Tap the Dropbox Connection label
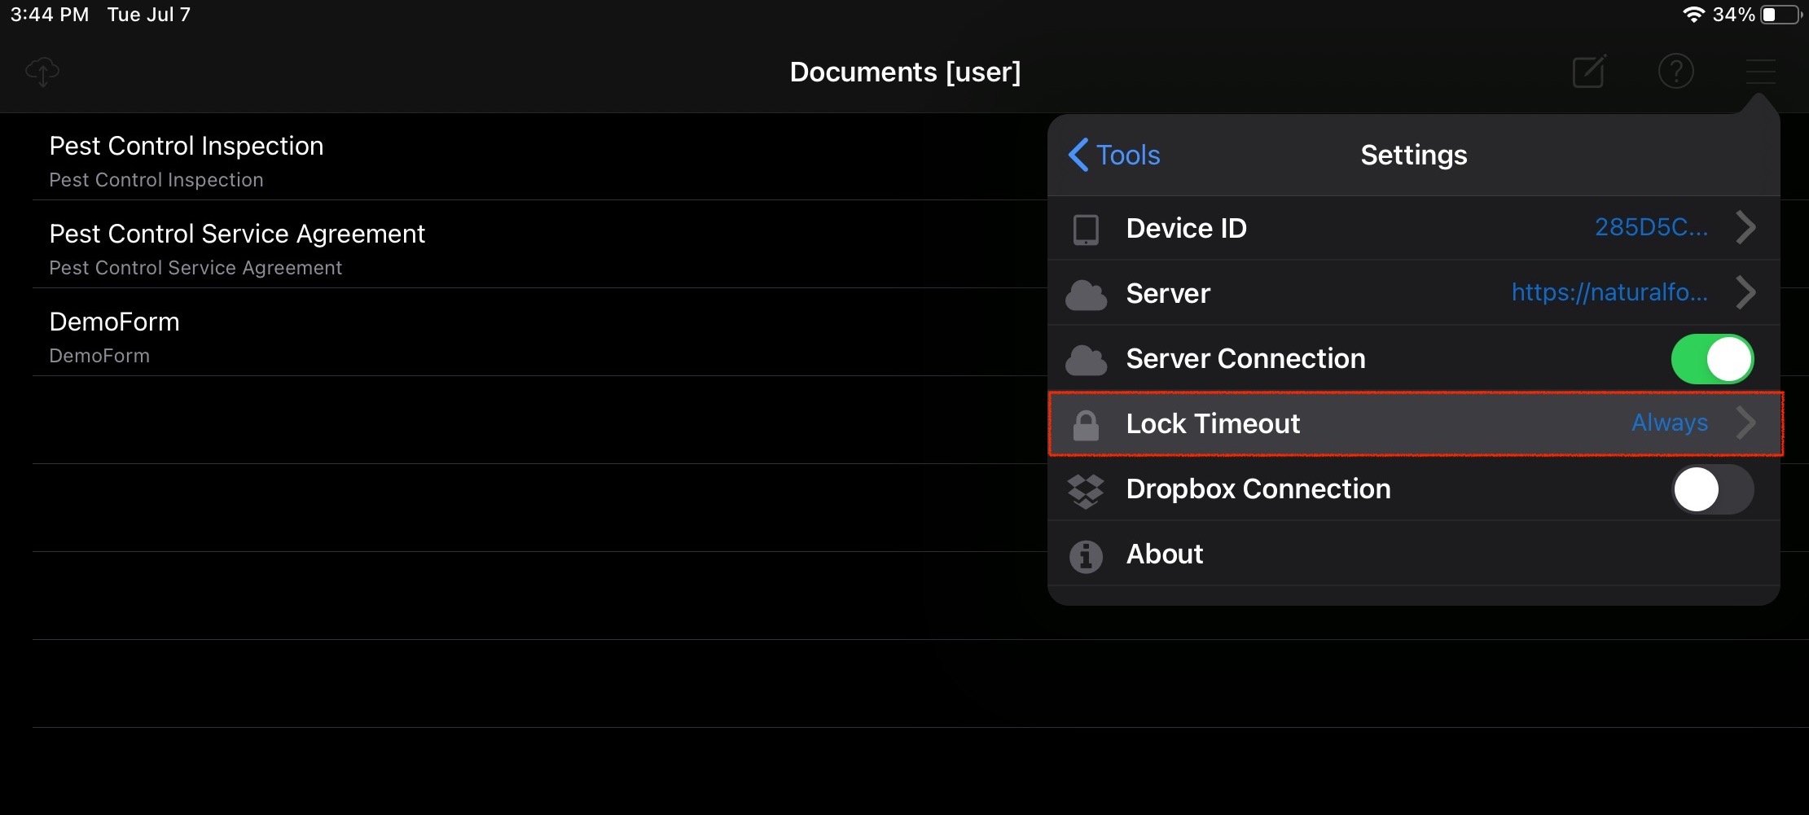 pyautogui.click(x=1258, y=489)
